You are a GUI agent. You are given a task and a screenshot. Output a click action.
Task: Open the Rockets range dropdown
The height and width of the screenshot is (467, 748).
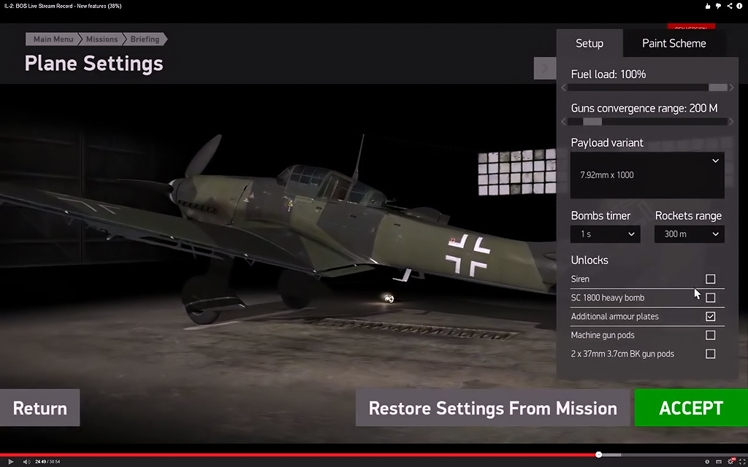[x=690, y=234]
